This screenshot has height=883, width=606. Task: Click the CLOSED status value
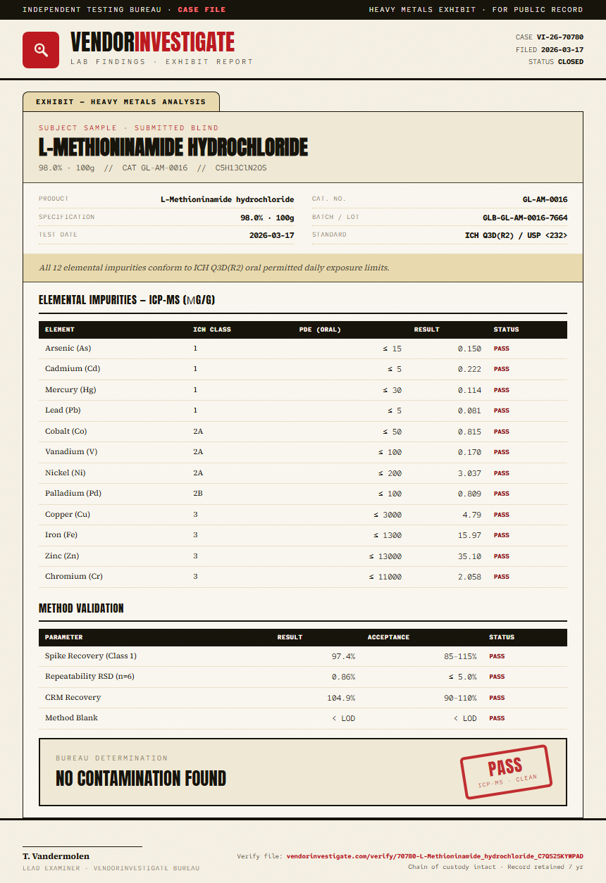pos(570,62)
